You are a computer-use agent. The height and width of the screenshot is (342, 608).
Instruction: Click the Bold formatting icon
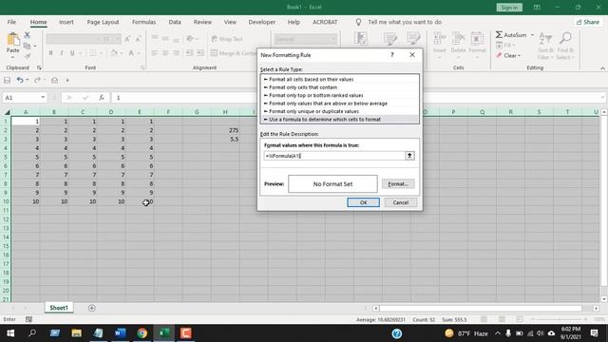[50, 53]
